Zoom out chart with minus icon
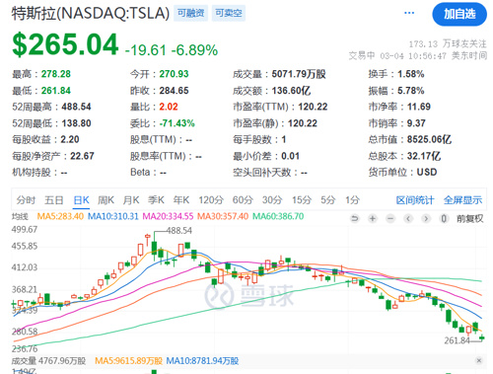 coord(390,218)
